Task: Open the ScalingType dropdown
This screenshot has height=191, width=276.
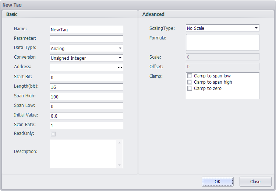Action: (x=256, y=28)
